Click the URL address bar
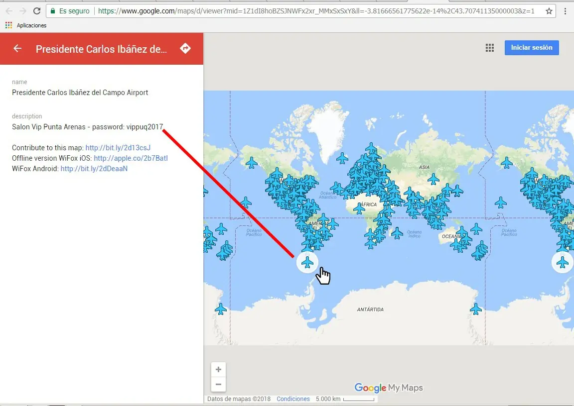The height and width of the screenshot is (406, 574). [x=300, y=11]
